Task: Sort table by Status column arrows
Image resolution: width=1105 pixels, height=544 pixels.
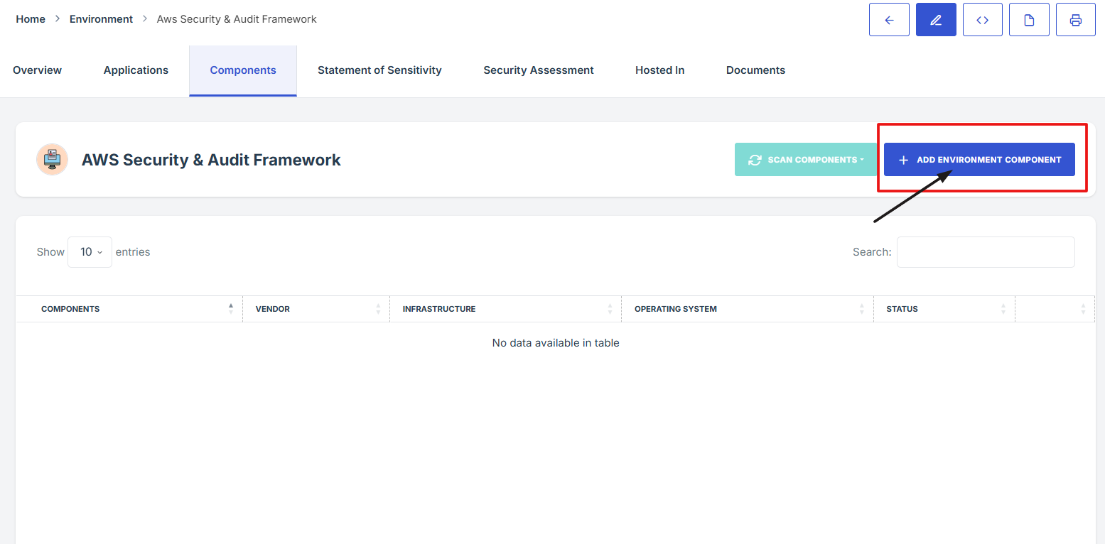Action: click(1003, 309)
